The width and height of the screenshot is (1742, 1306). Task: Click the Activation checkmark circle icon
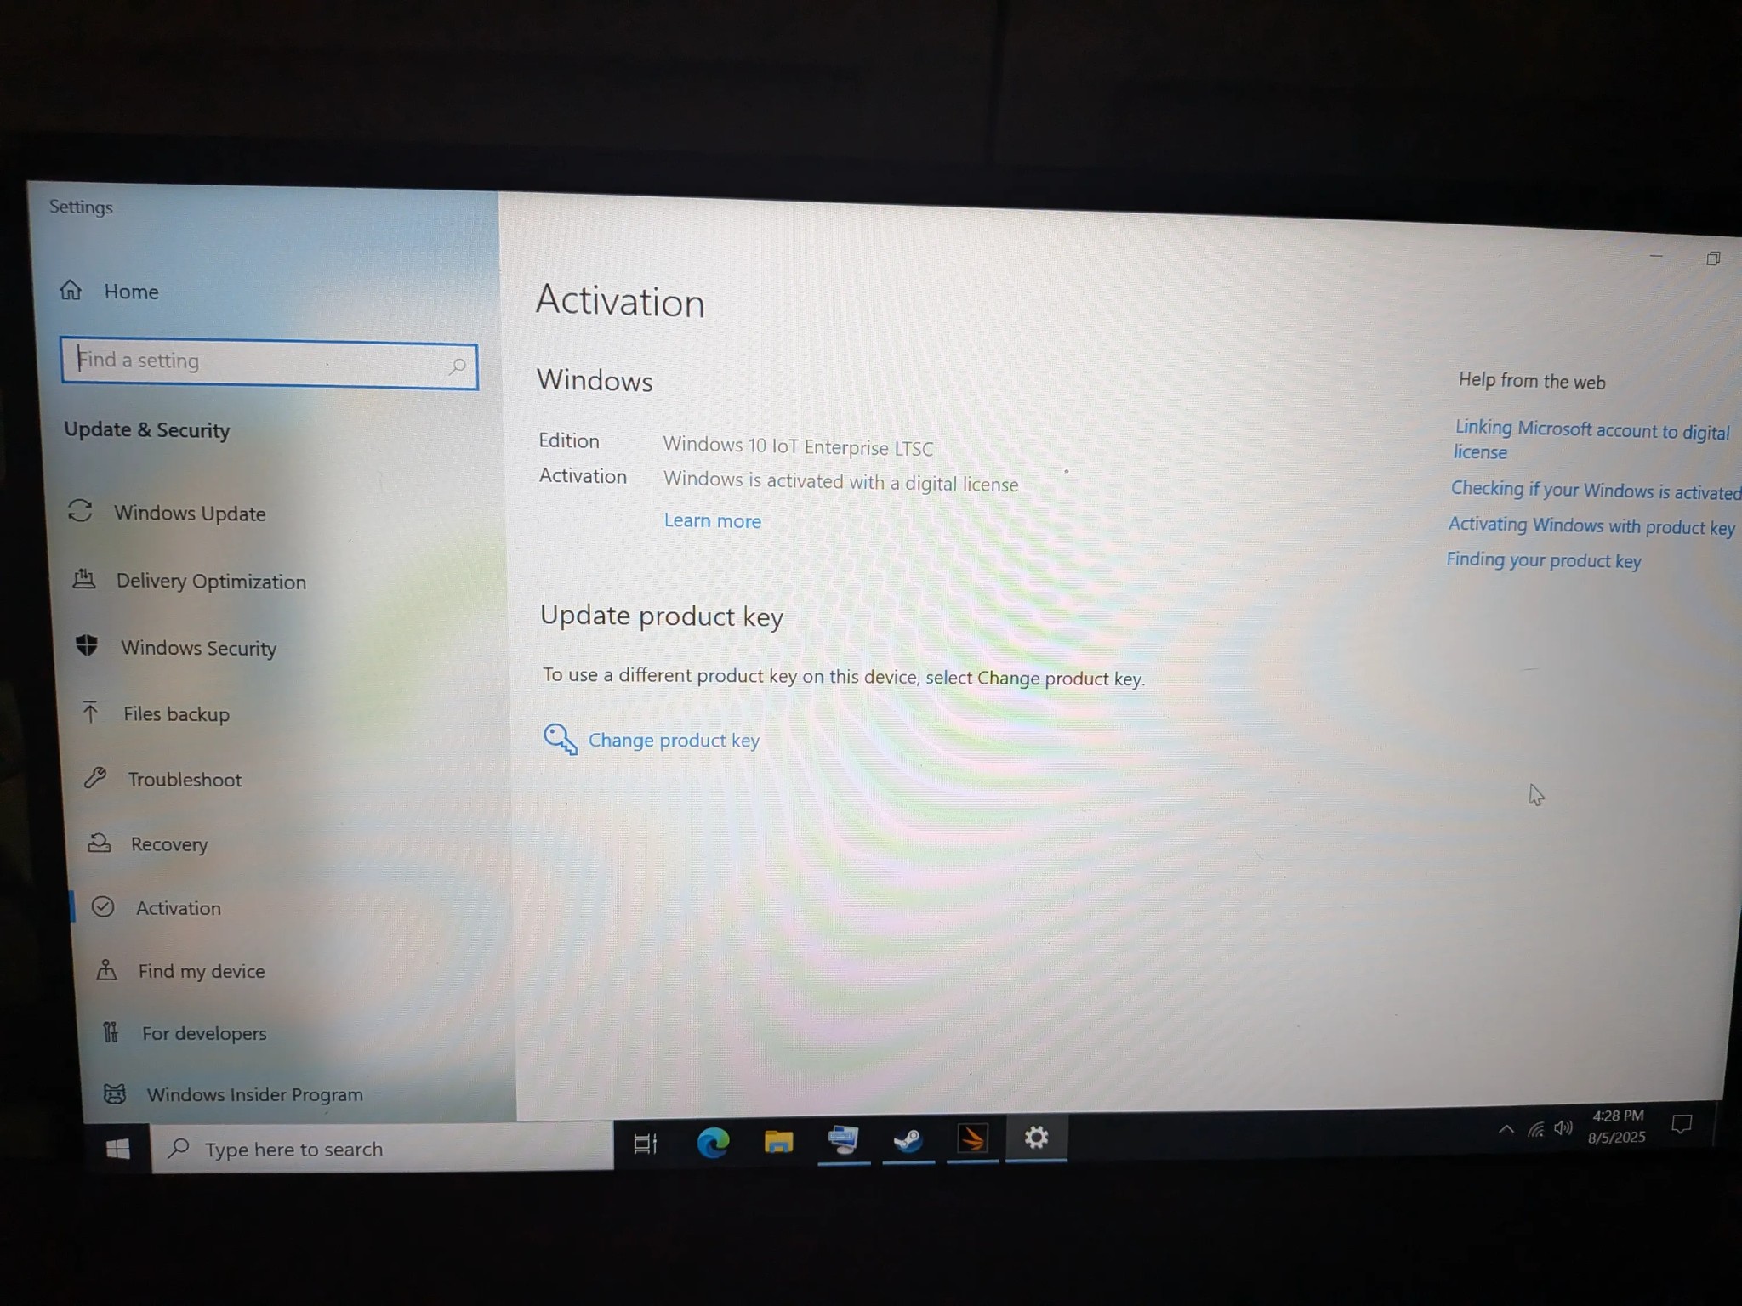(103, 906)
